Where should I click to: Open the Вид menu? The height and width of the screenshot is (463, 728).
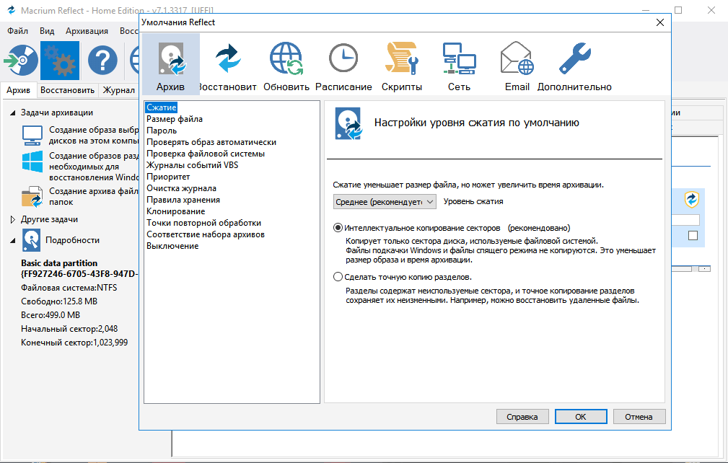(x=47, y=30)
